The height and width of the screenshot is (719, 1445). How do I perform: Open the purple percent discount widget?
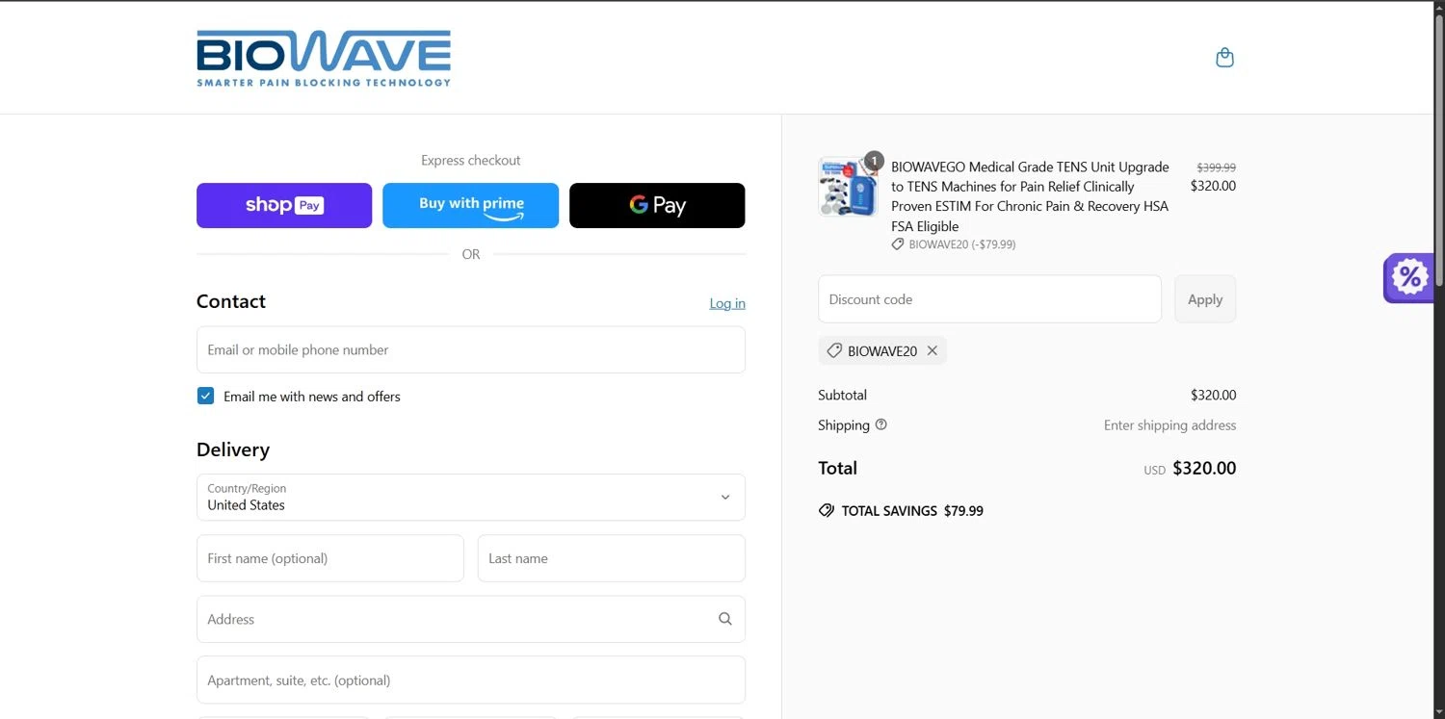pos(1408,278)
